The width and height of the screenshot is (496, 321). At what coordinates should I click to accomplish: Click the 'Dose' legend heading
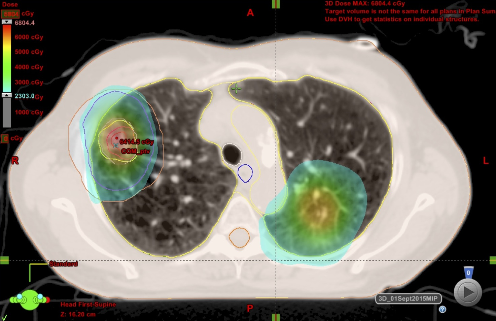coord(10,4)
